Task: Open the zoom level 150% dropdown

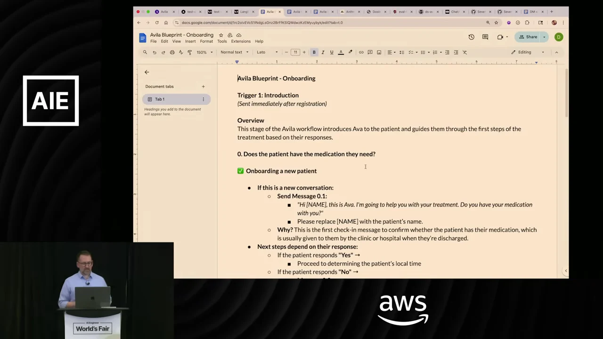Action: tap(204, 52)
